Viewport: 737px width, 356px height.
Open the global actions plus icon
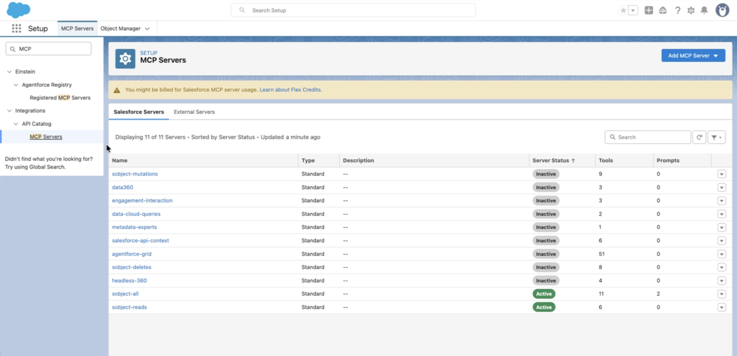[649, 10]
